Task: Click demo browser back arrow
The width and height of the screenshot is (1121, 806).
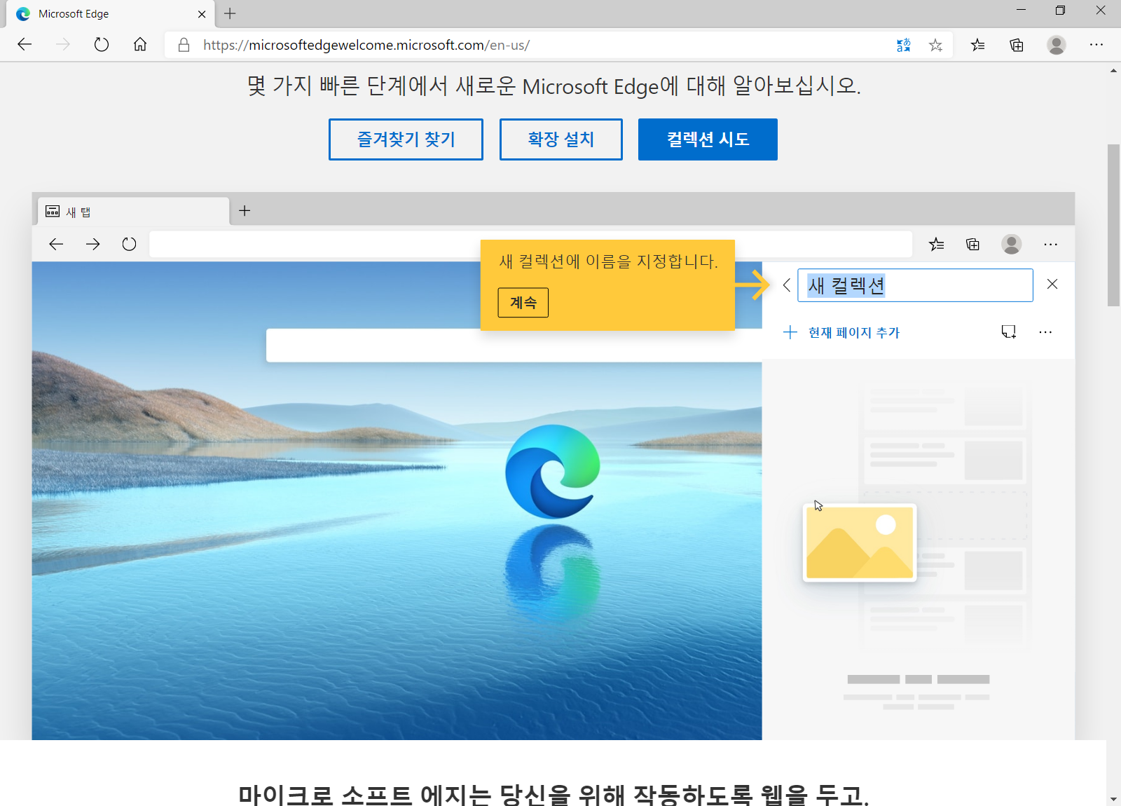Action: (56, 244)
